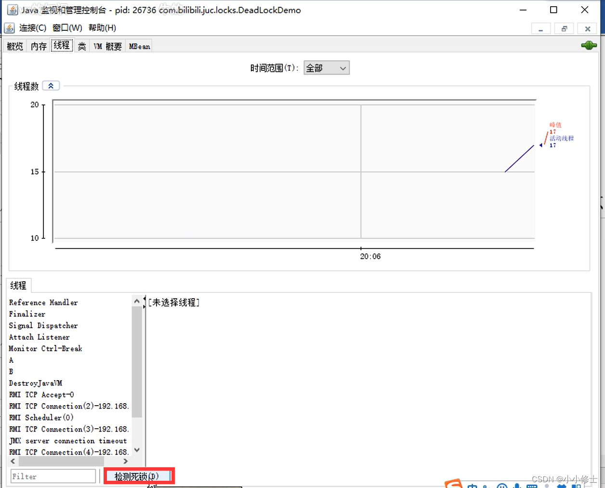Viewport: 605px width, 488px height.
Task: Select the 线程 main tab
Action: coord(62,45)
